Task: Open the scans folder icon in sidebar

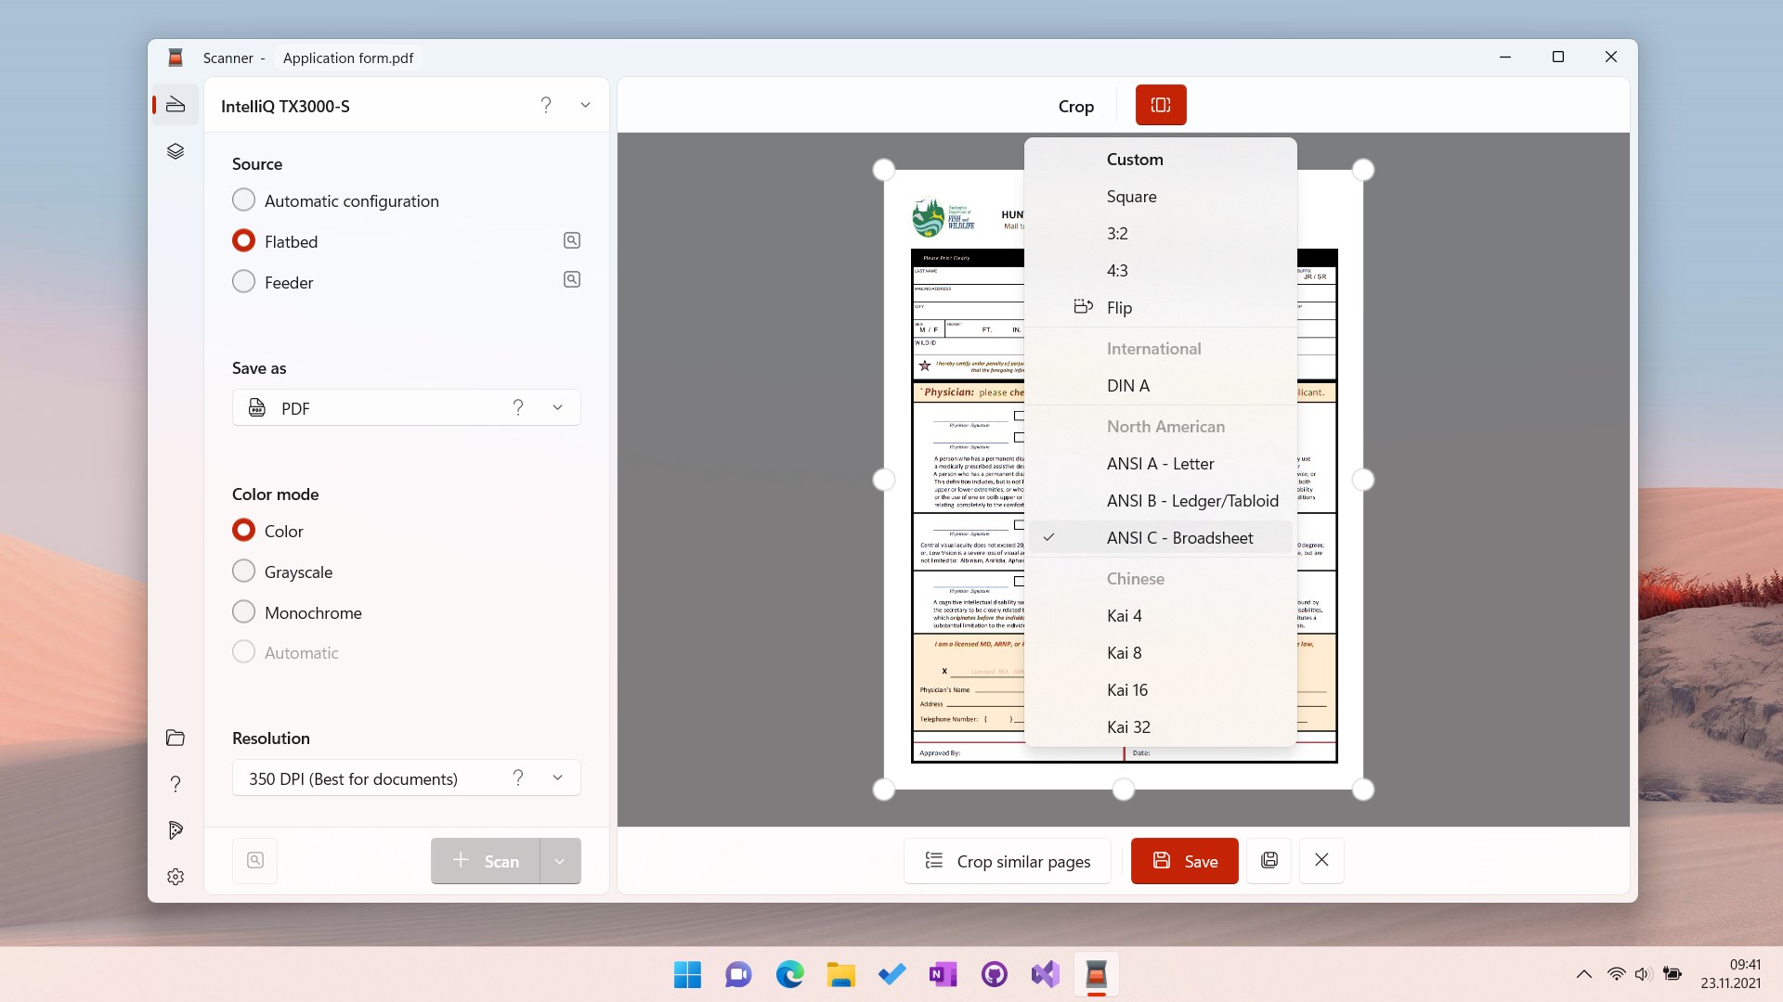Action: click(x=175, y=738)
